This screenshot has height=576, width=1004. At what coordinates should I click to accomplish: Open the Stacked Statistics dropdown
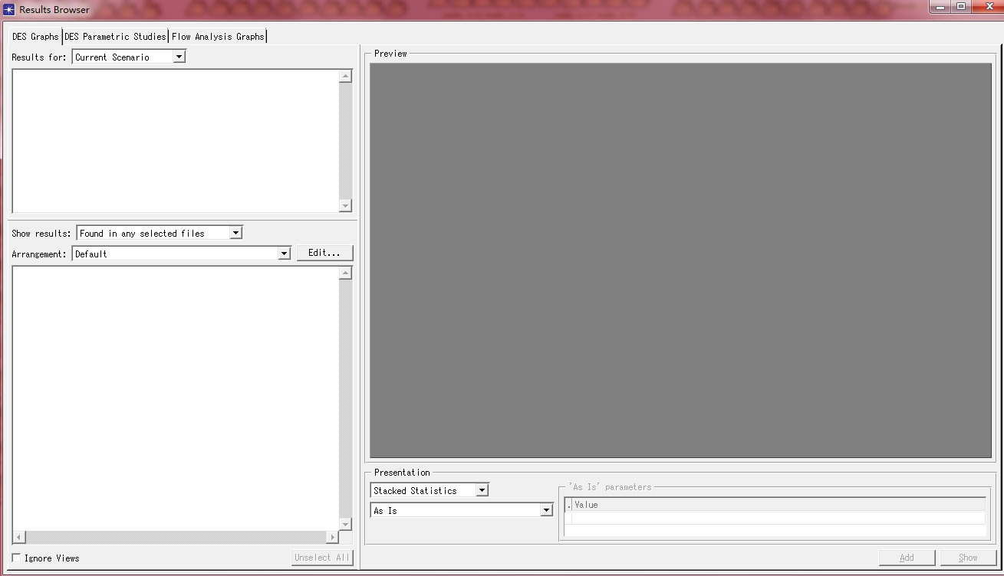(430, 490)
